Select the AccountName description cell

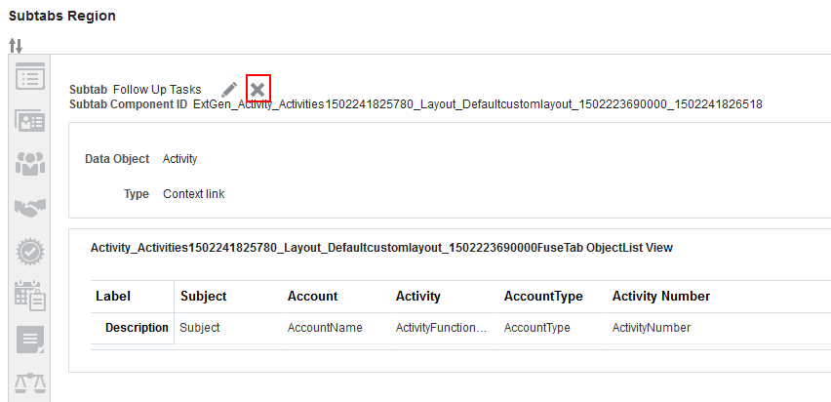click(x=325, y=328)
